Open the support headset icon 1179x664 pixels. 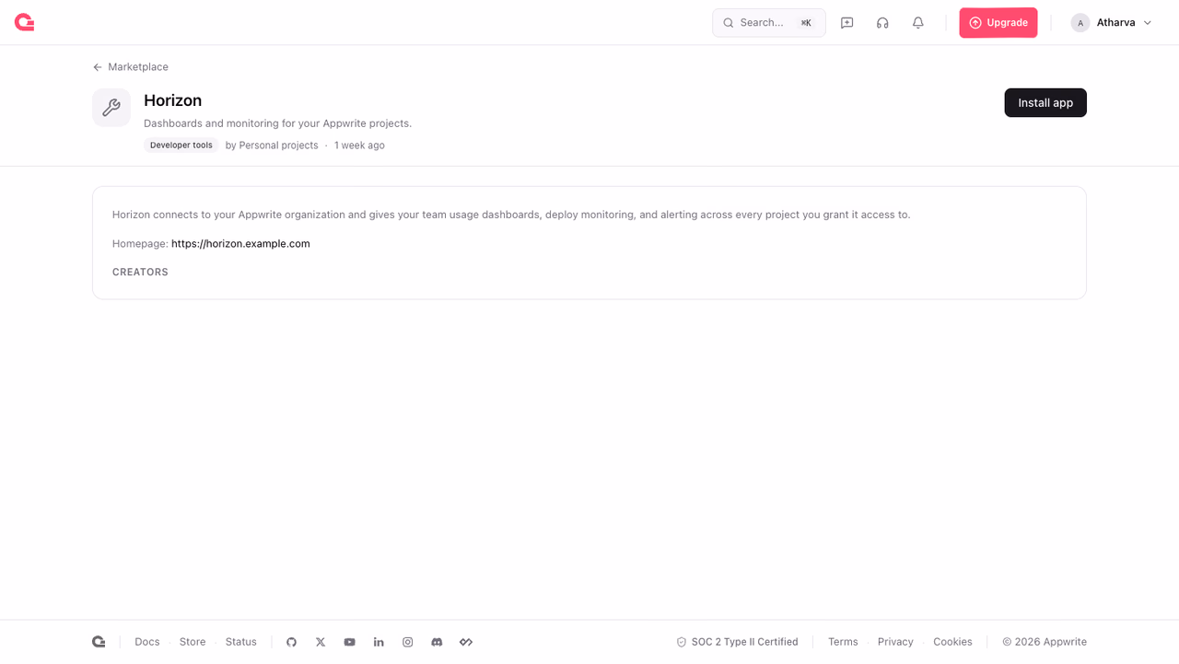pos(882,23)
